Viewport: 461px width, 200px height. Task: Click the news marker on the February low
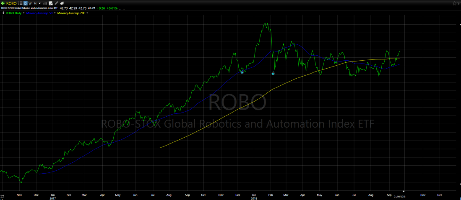pyautogui.click(x=273, y=74)
